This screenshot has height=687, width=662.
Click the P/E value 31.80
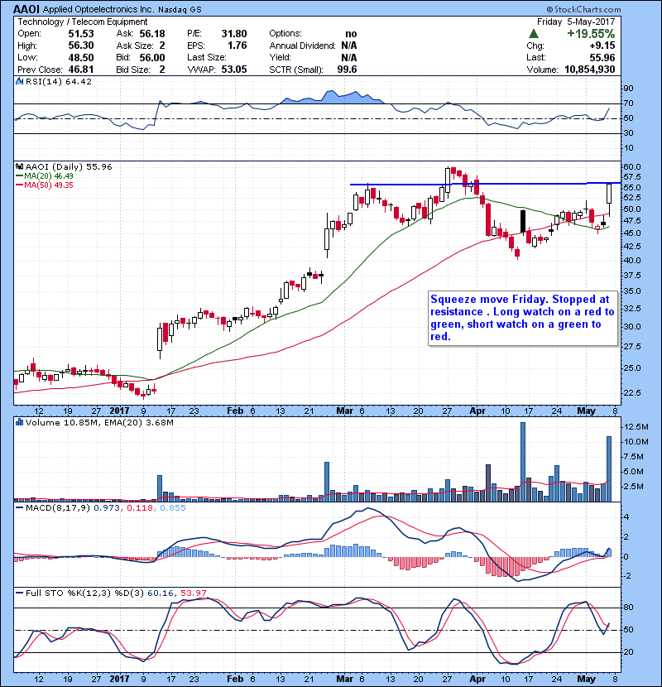point(234,34)
